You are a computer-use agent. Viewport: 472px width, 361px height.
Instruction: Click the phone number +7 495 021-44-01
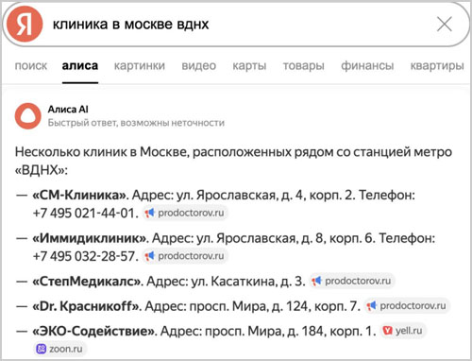click(x=85, y=214)
